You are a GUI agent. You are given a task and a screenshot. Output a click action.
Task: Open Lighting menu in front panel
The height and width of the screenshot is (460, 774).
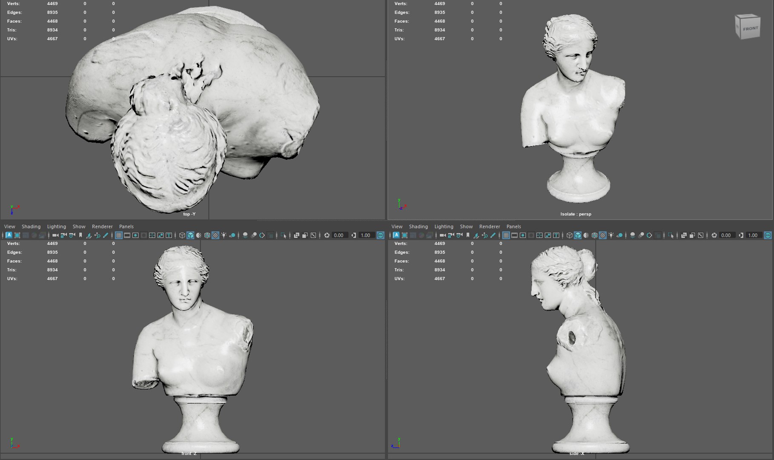[57, 227]
